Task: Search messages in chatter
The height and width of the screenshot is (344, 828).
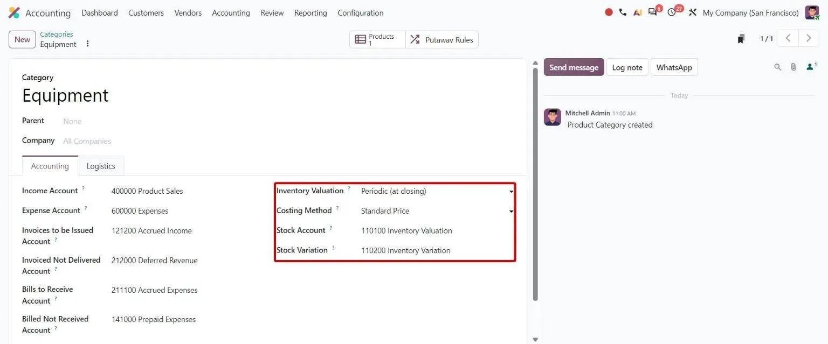Action: click(x=777, y=67)
